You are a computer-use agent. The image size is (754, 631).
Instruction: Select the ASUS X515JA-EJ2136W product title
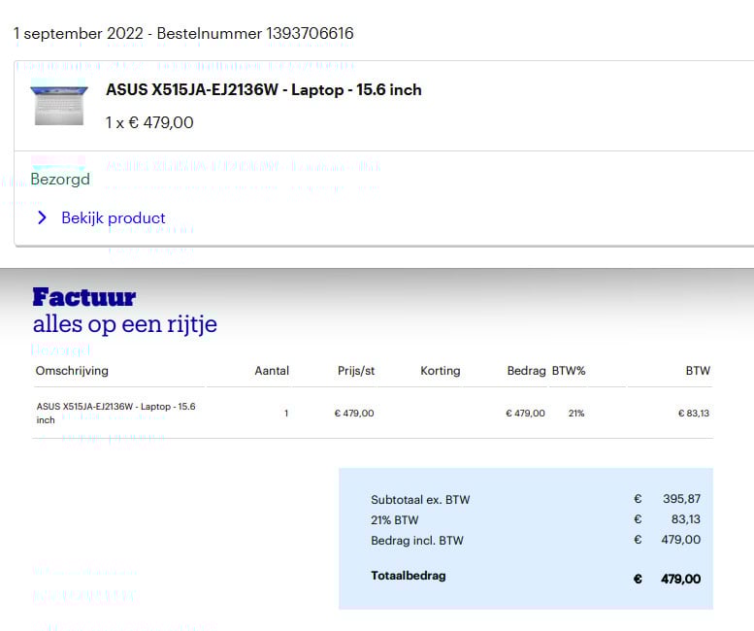[264, 90]
